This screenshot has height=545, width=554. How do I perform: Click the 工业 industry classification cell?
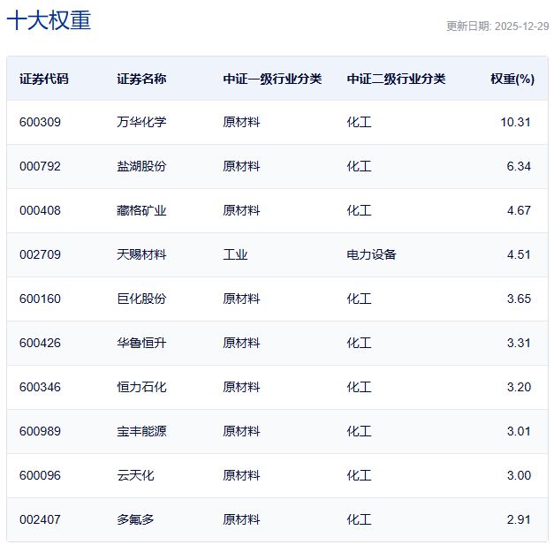click(235, 254)
